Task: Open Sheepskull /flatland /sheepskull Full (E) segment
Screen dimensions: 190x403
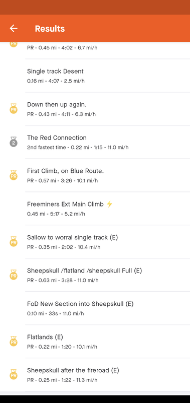Action: click(107, 275)
